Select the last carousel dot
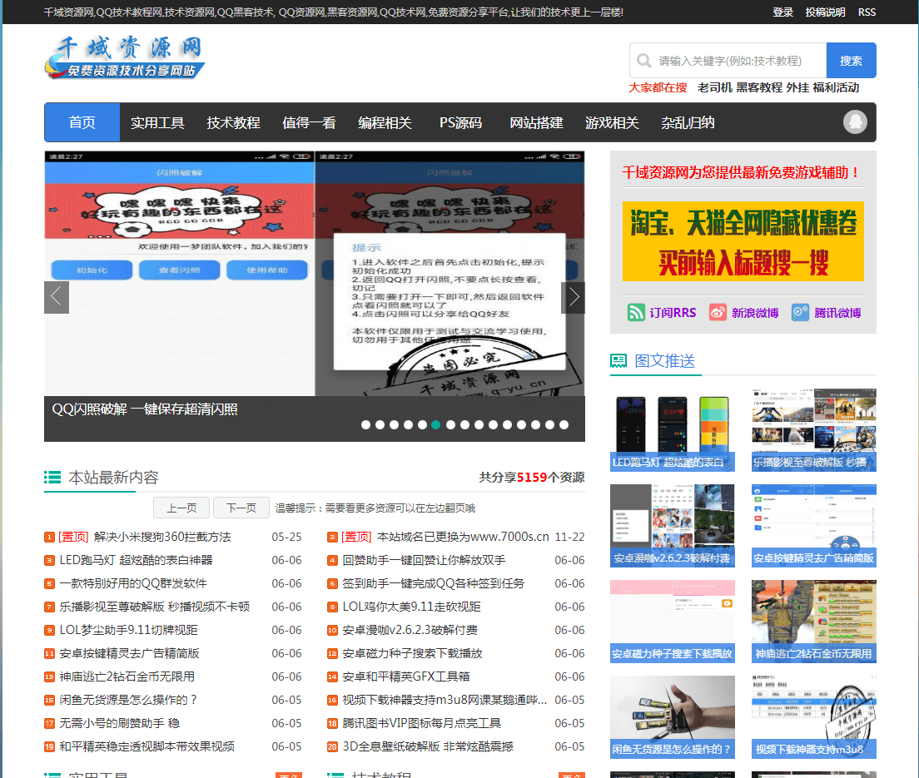919x778 pixels. [564, 424]
